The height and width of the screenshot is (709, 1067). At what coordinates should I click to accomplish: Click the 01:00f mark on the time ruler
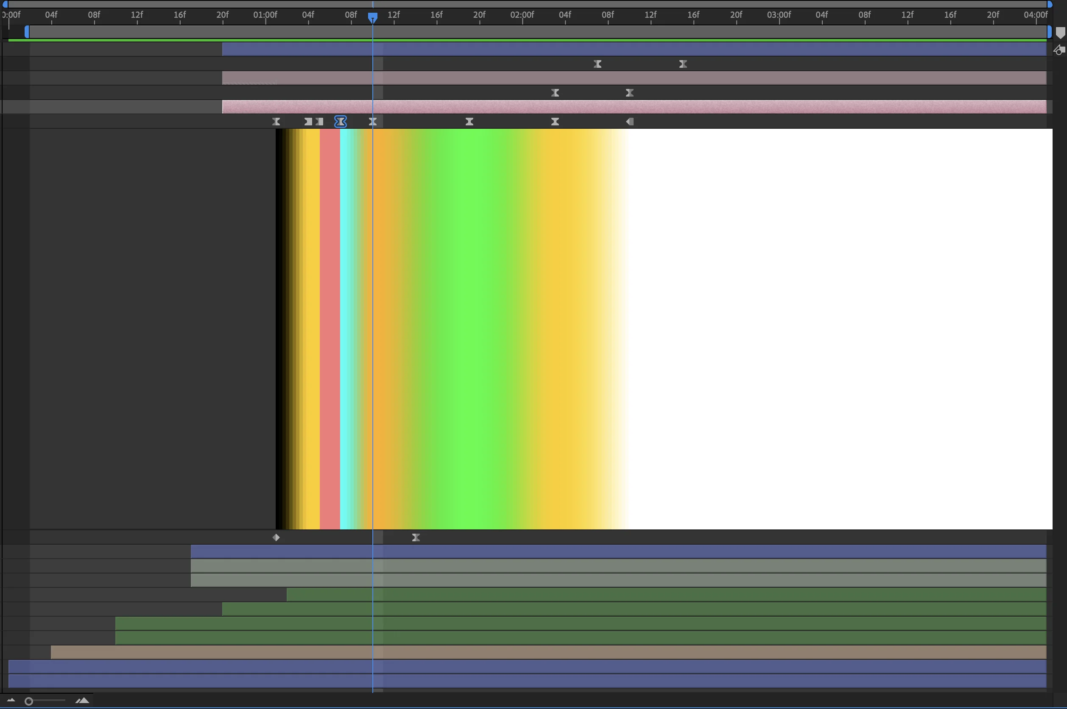pyautogui.click(x=265, y=14)
